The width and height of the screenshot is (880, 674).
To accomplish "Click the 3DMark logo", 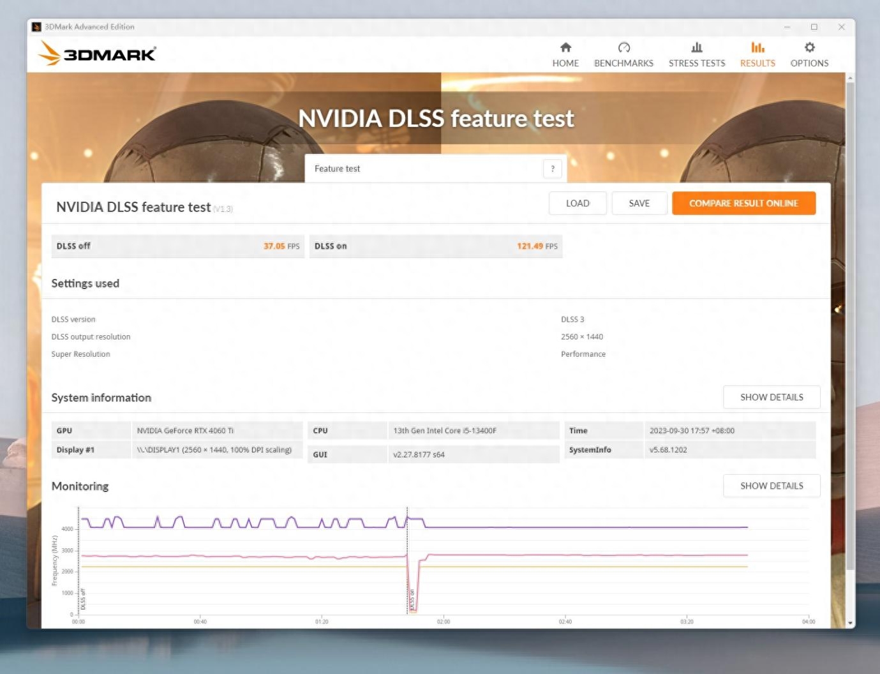I will [x=96, y=54].
